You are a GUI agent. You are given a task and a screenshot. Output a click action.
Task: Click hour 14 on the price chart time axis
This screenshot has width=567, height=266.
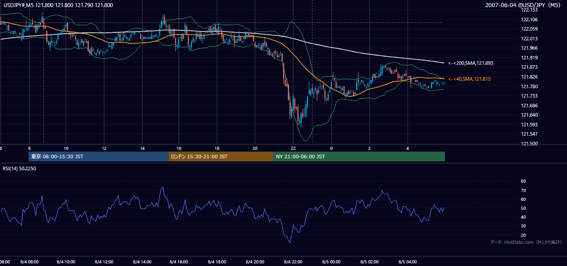coord(142,148)
